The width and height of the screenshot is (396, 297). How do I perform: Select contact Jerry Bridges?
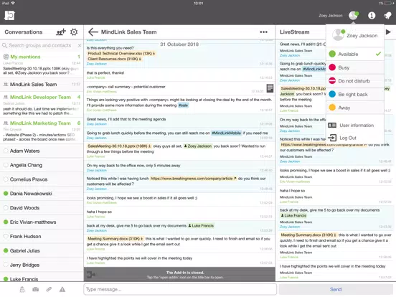(42, 265)
